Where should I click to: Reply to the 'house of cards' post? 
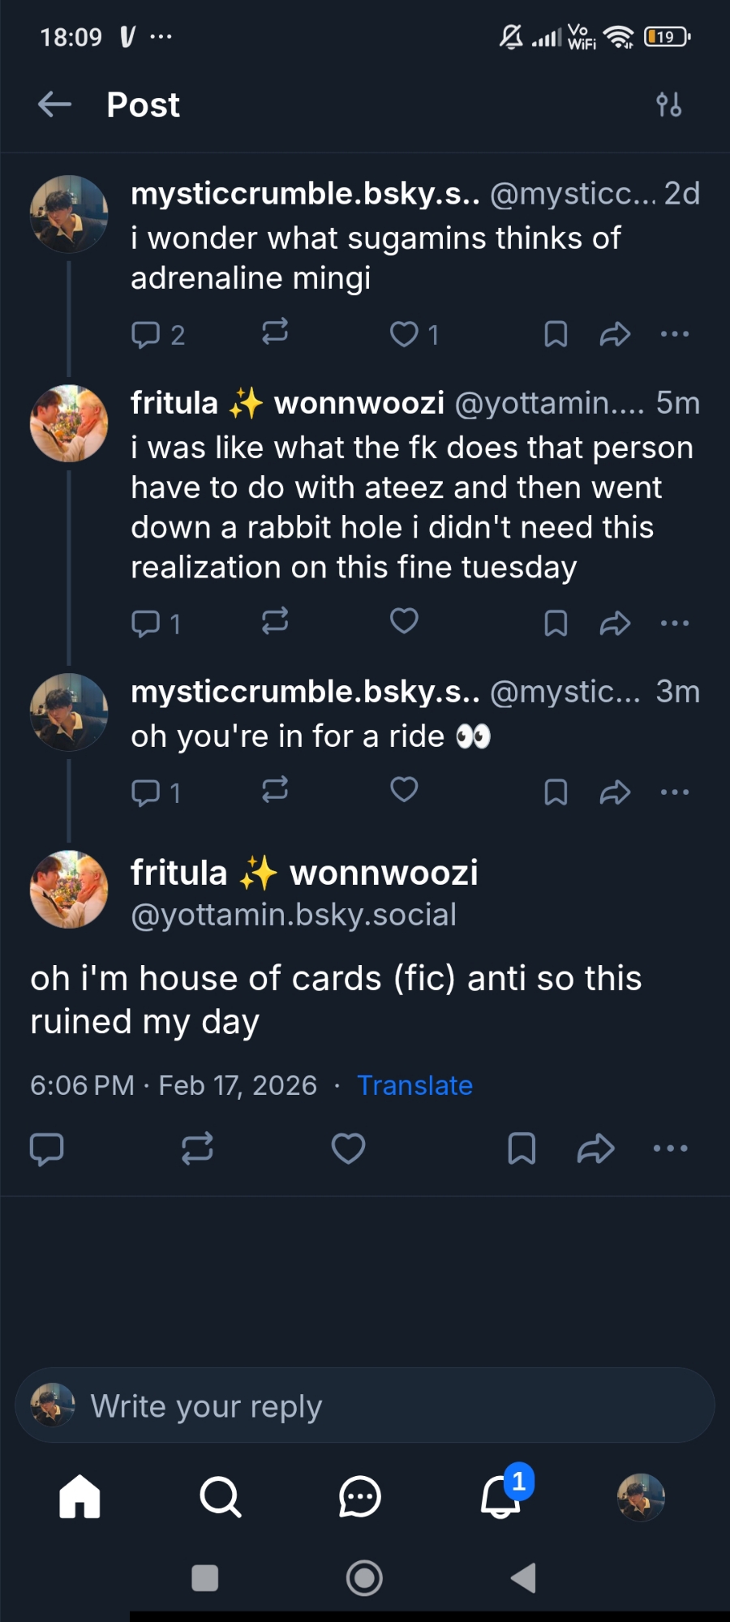[46, 1148]
